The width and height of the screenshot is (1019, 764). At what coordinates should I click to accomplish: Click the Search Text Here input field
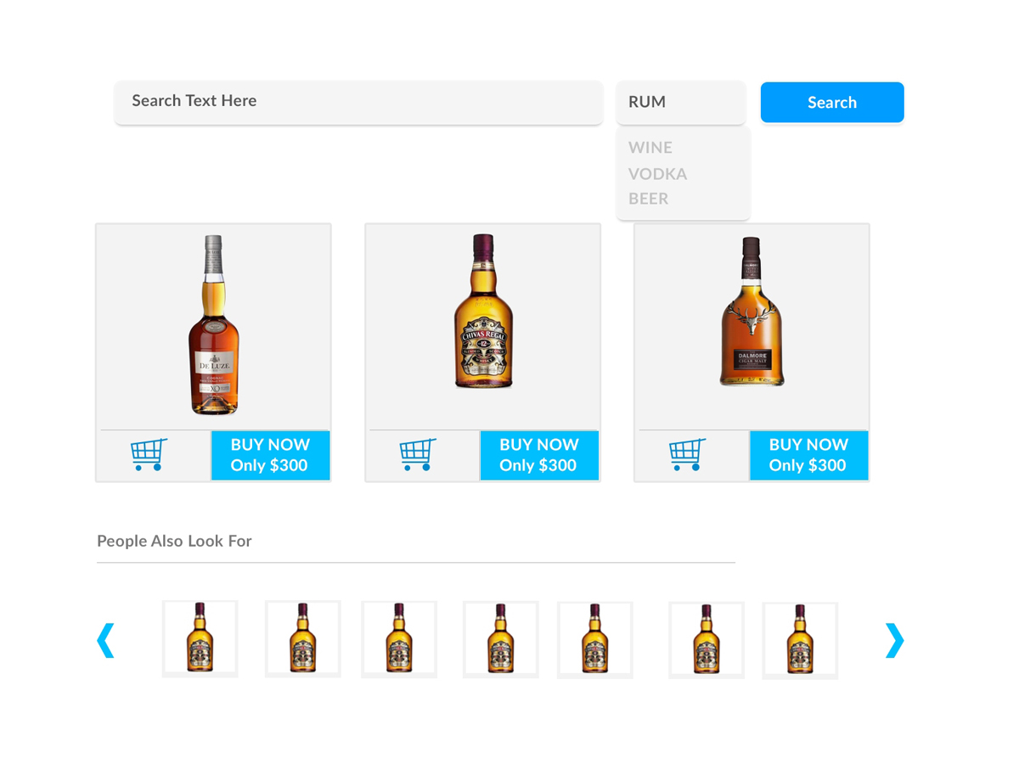tap(358, 102)
